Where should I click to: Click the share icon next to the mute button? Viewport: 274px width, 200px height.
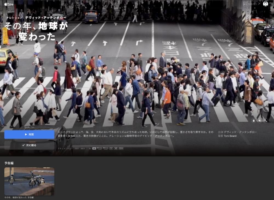point(266,121)
